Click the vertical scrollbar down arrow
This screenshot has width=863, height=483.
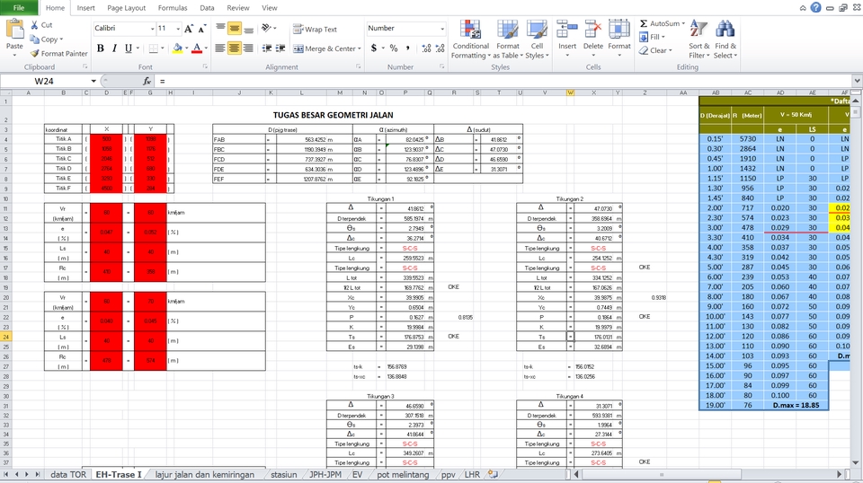[x=856, y=462]
